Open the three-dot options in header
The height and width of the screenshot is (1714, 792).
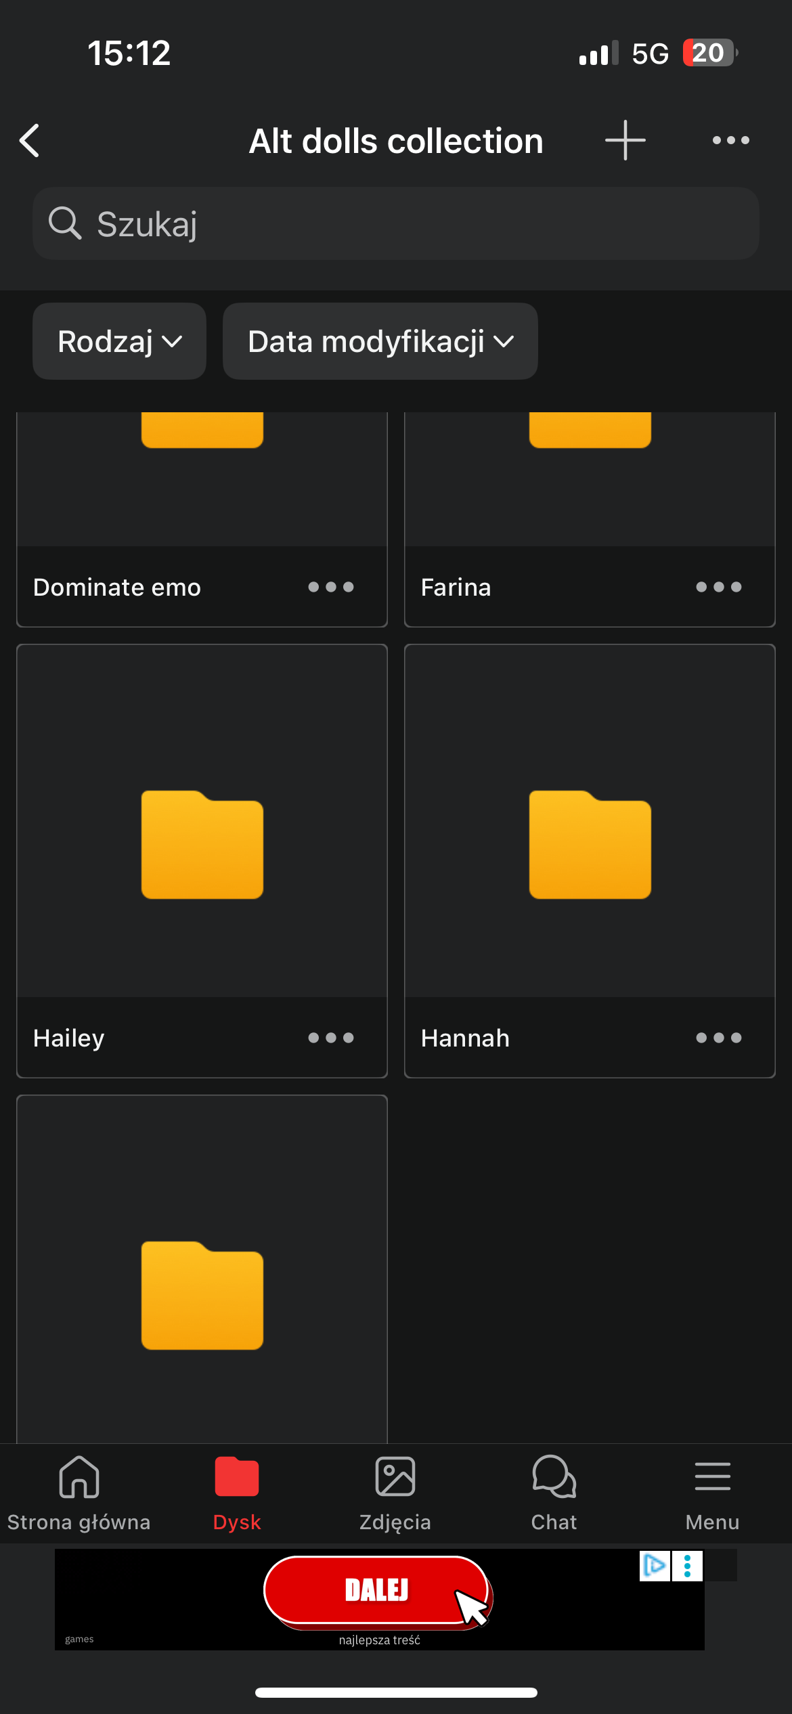pos(731,140)
